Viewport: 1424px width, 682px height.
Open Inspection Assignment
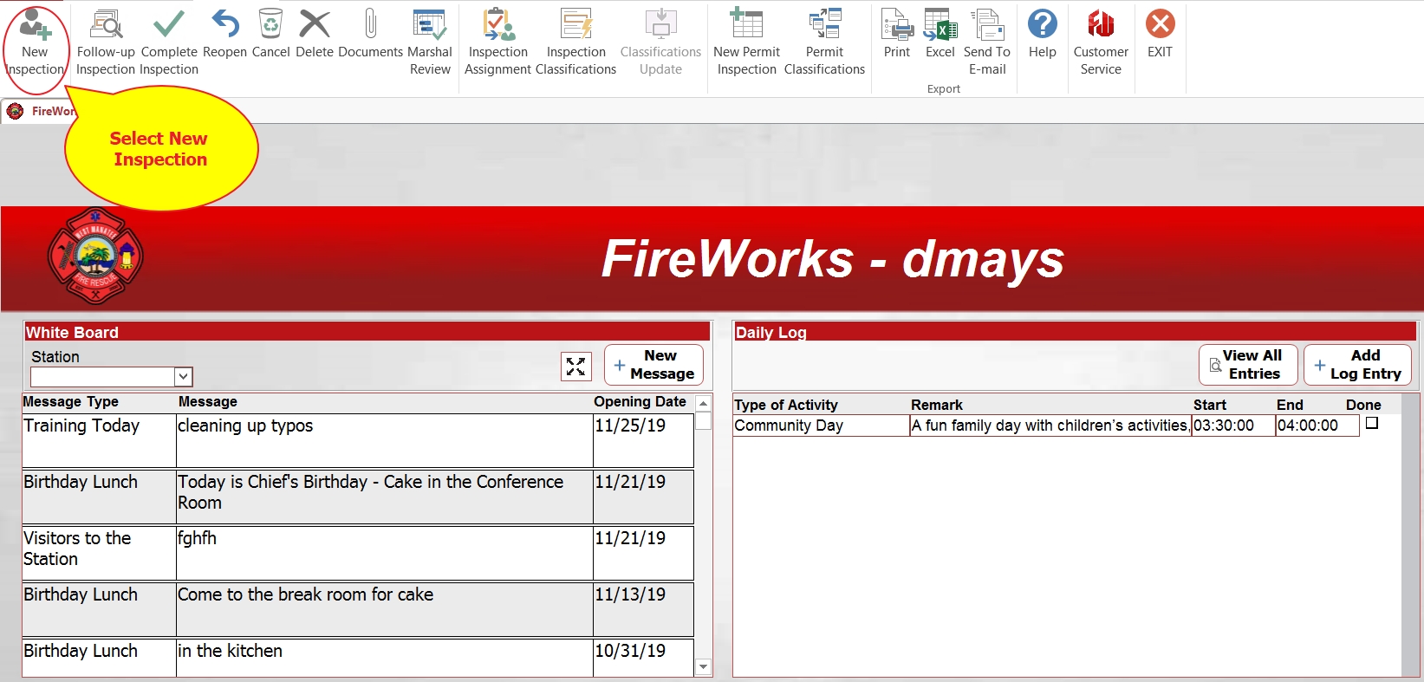click(x=497, y=43)
